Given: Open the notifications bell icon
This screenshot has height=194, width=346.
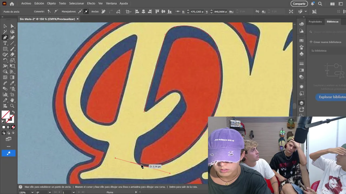Looking at the screenshot, I should pos(312,4).
